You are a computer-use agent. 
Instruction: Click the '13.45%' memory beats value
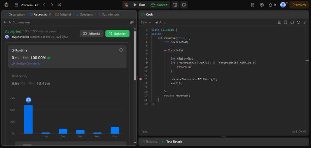coord(43,83)
